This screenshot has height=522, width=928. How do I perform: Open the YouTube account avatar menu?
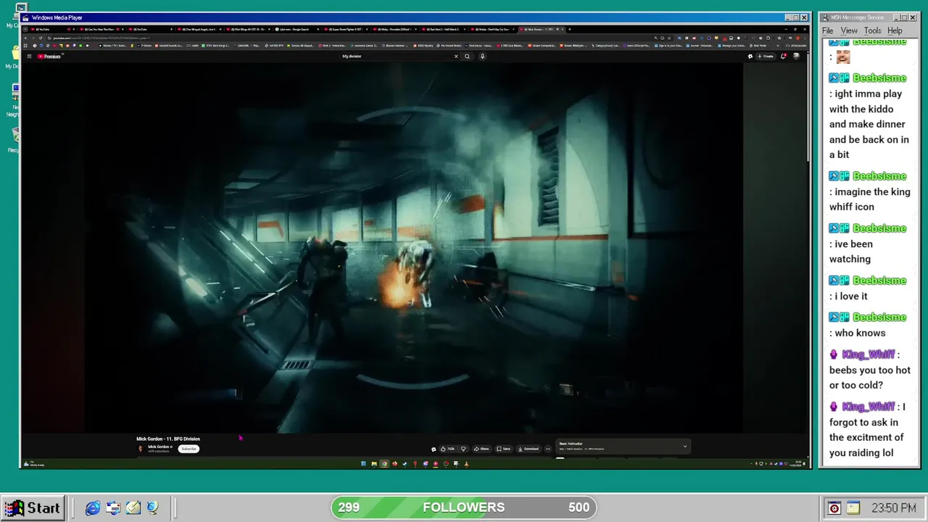(x=796, y=57)
